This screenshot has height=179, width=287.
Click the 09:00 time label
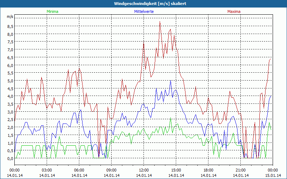tap(111, 170)
